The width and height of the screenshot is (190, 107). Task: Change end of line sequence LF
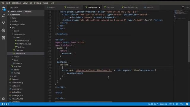click(x=177, y=104)
